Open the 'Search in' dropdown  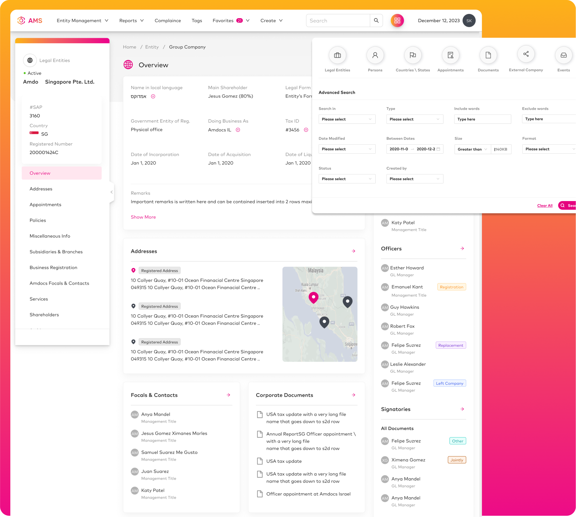(x=347, y=119)
